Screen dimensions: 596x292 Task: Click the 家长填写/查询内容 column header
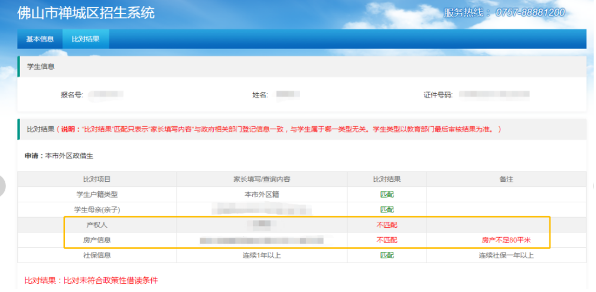pyautogui.click(x=262, y=179)
